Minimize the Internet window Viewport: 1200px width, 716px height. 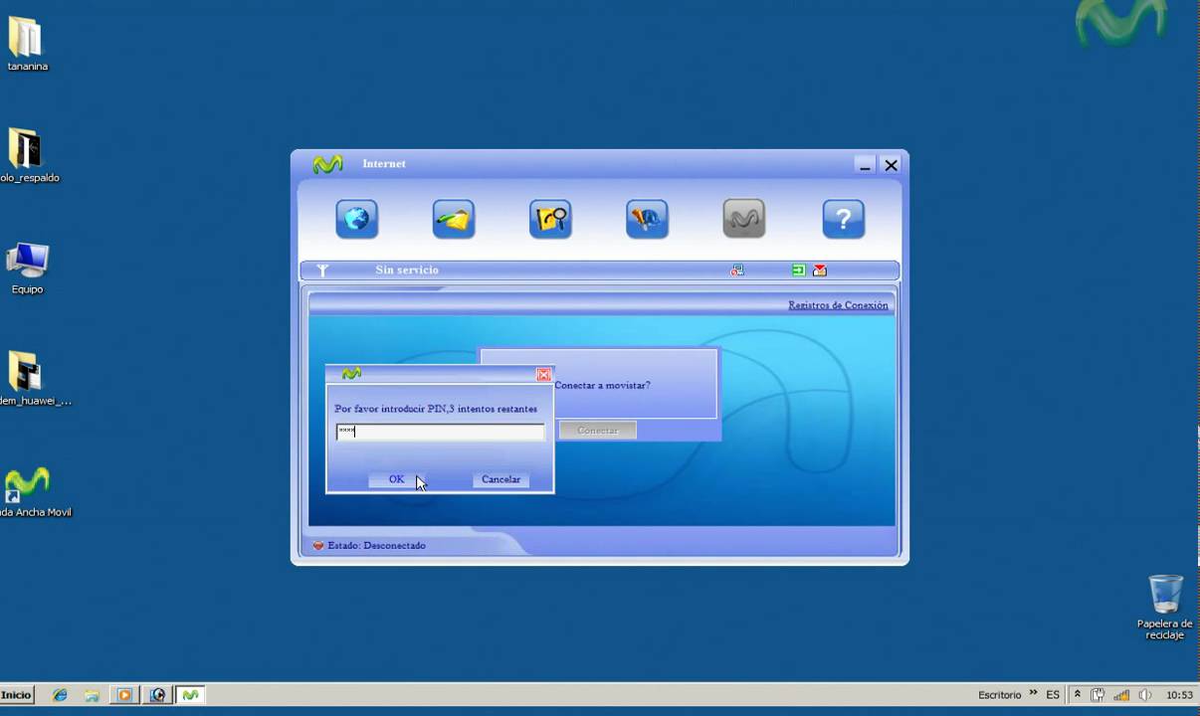point(865,165)
